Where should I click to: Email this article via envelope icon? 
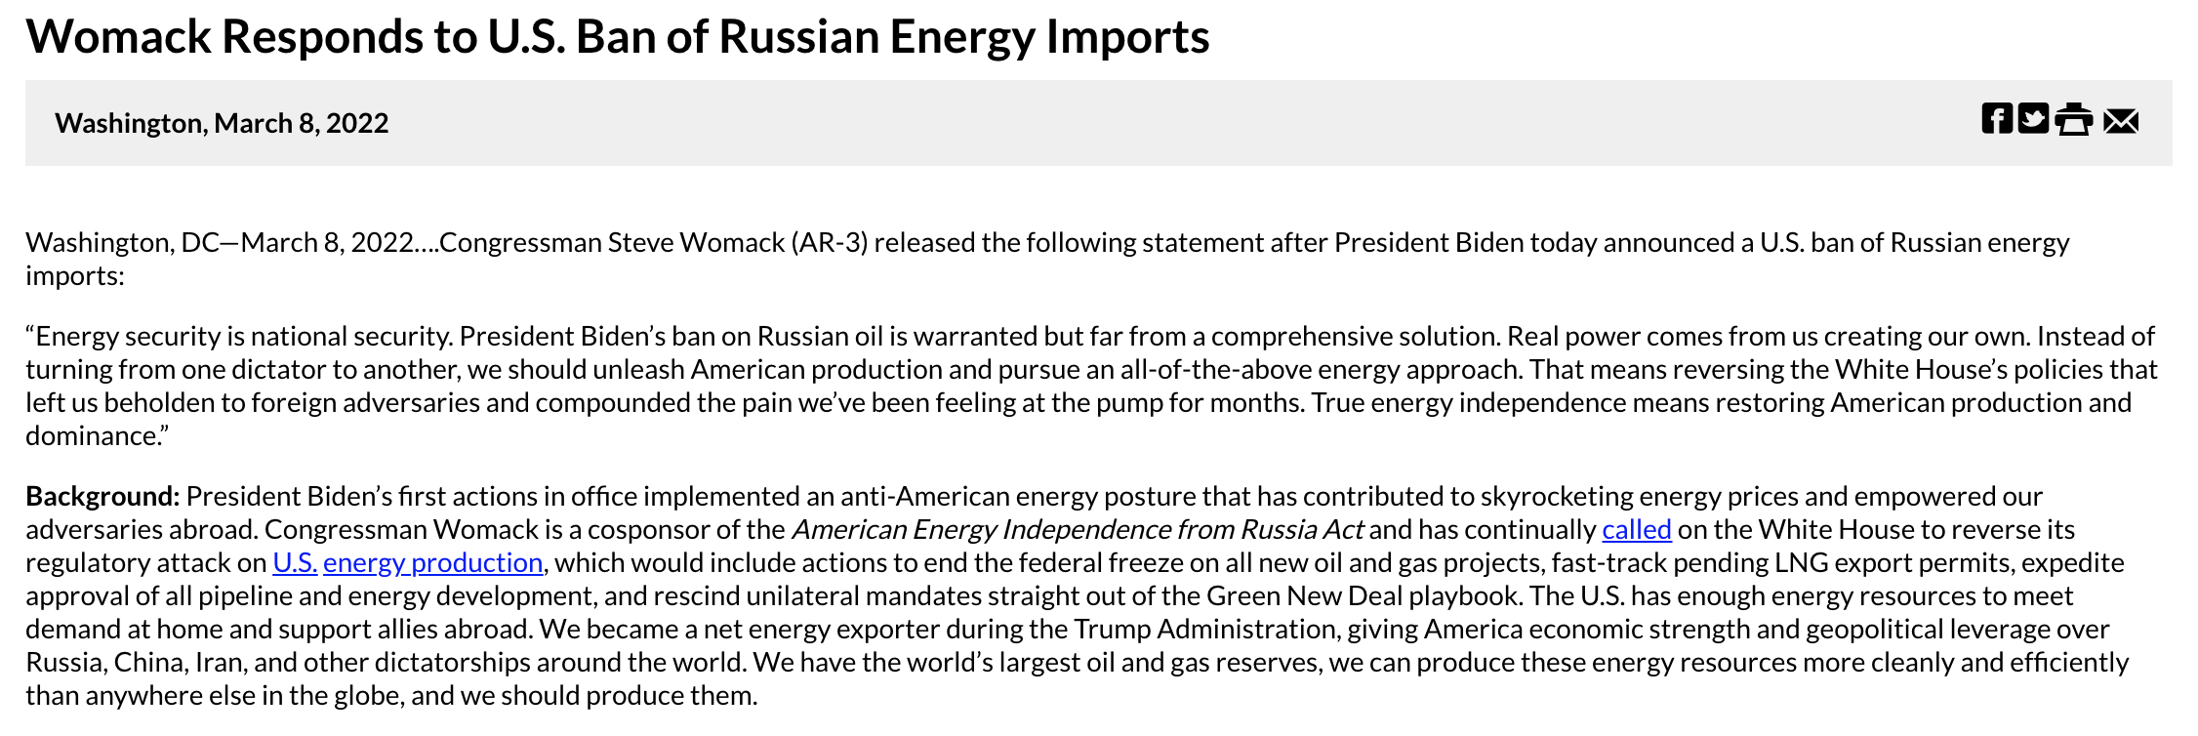[2121, 121]
